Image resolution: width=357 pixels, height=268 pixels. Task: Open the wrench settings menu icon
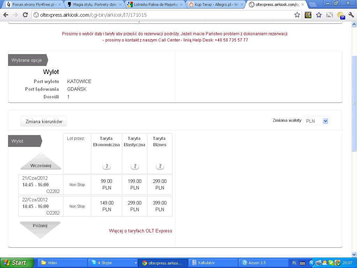point(351,15)
